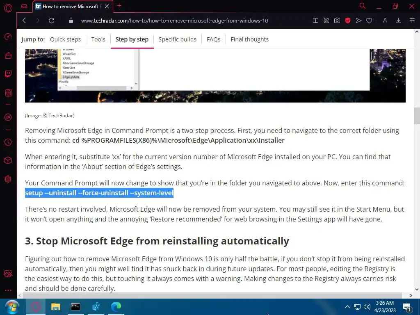Open the Twitch sidebar panel
Viewport: 420px width, 315px height.
(8, 74)
